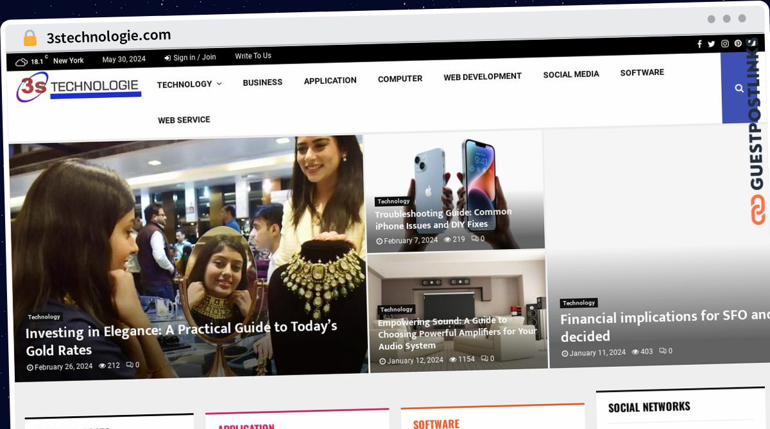Click the search magnifier icon

(739, 88)
